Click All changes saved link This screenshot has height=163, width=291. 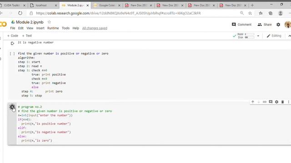[95, 28]
